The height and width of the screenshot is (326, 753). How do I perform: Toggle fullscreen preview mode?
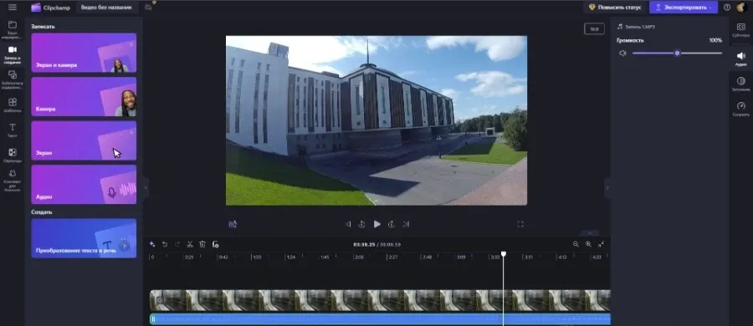[x=520, y=224]
